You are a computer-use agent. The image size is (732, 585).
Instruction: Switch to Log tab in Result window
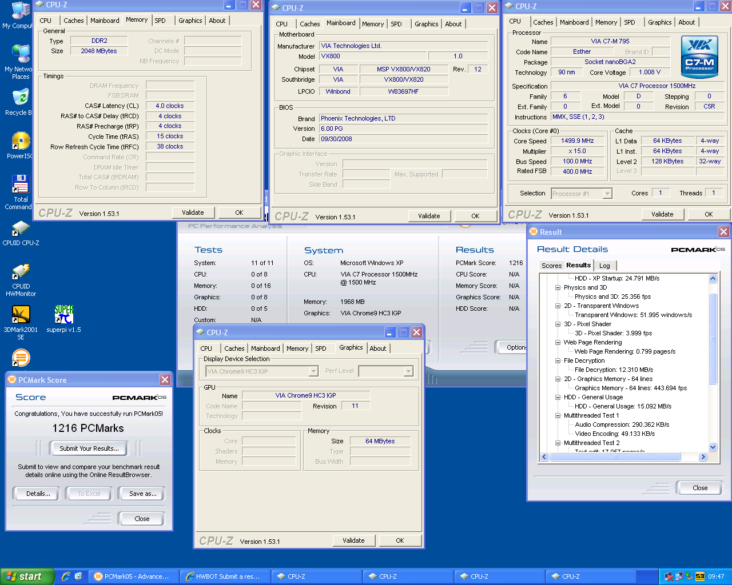point(604,266)
